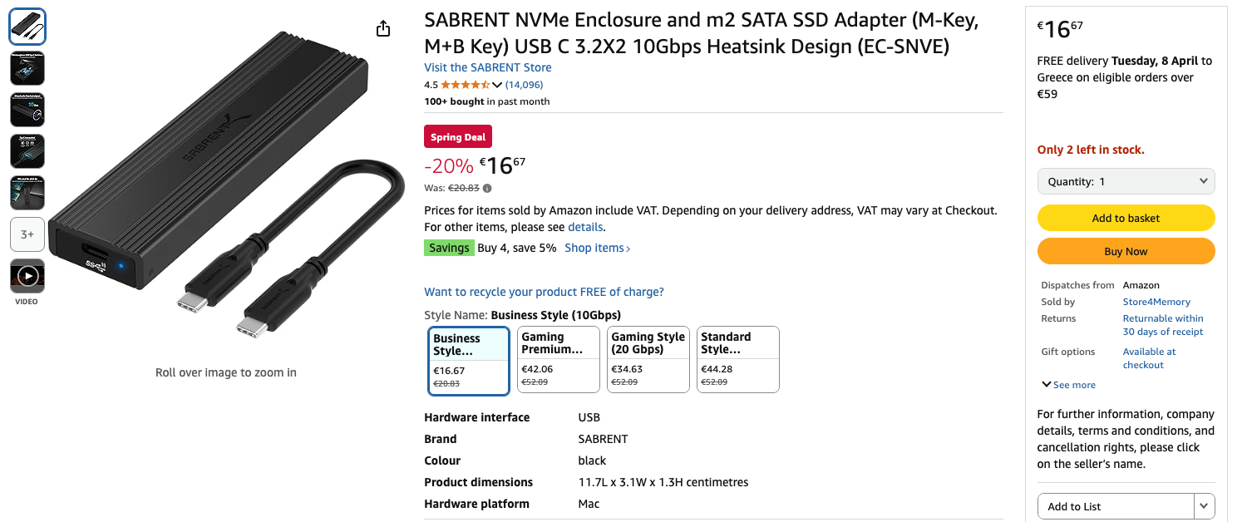Open Store4Memory seller link
This screenshot has width=1242, height=522.
pyautogui.click(x=1156, y=302)
